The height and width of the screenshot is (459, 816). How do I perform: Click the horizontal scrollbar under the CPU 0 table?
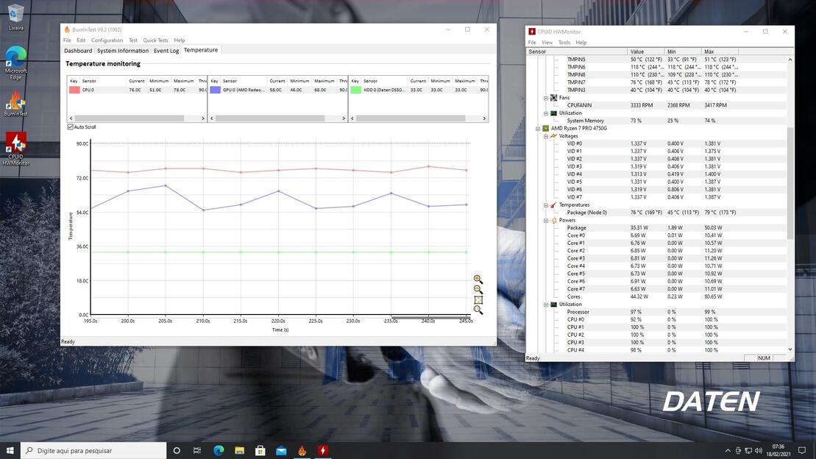tap(130, 118)
